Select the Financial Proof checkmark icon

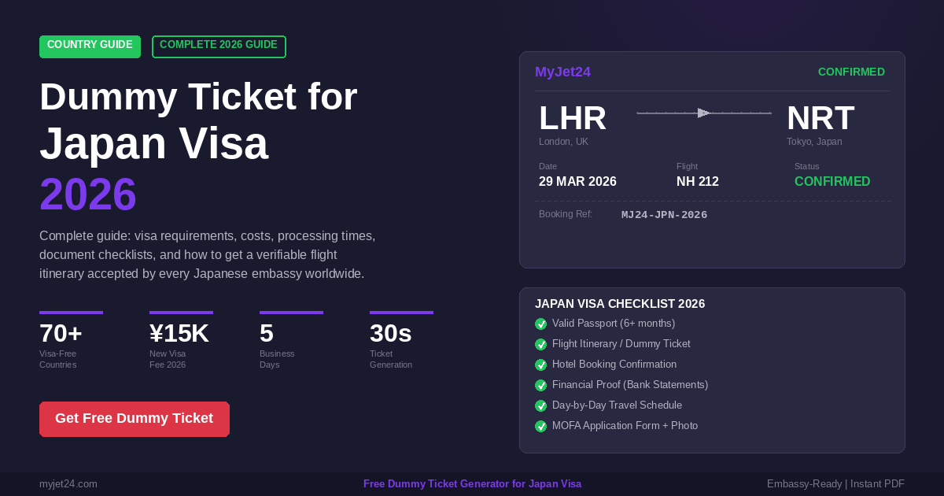[x=540, y=385]
